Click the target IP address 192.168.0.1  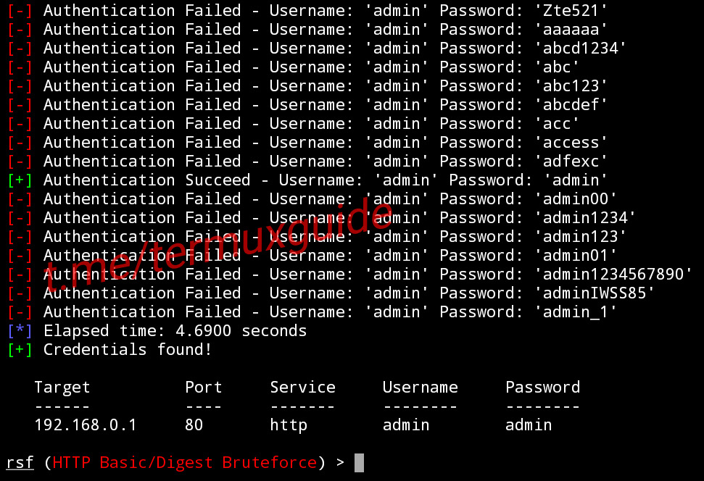point(86,425)
